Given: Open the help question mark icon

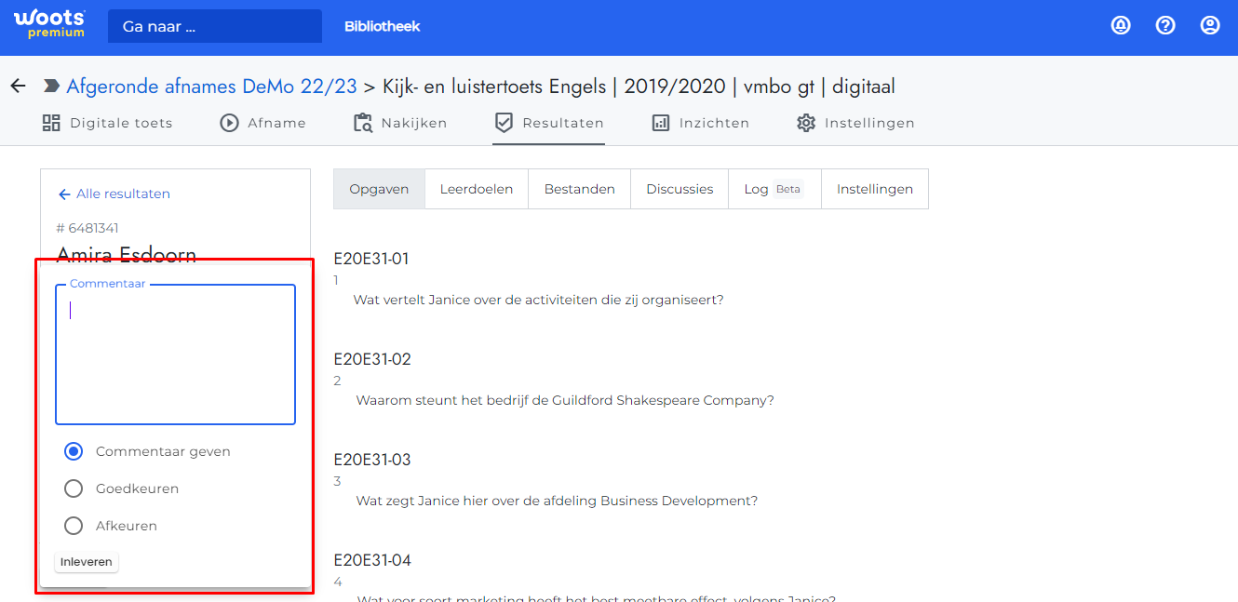Looking at the screenshot, I should (1165, 26).
